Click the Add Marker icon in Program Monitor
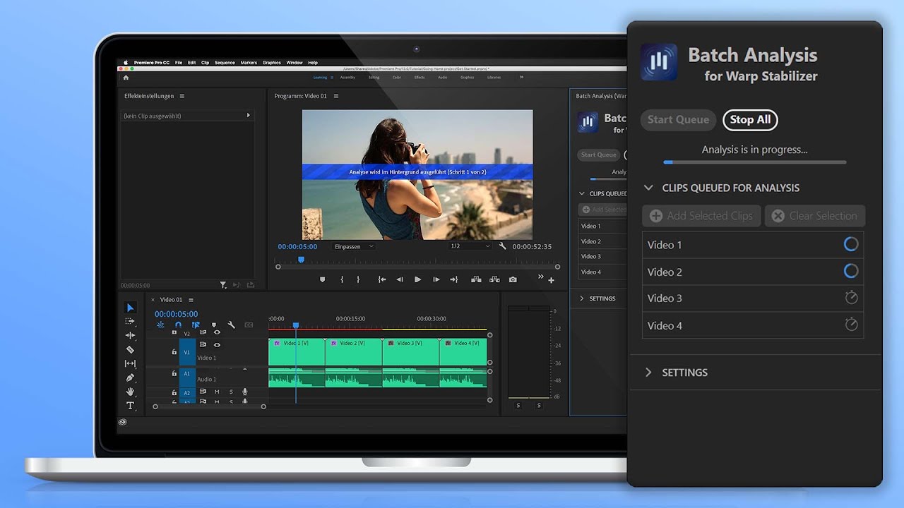904x508 pixels. (323, 279)
